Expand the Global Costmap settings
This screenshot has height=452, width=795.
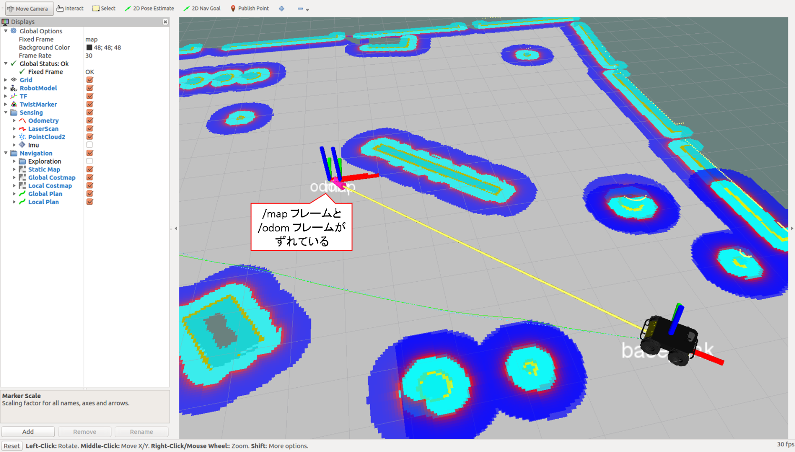tap(14, 177)
